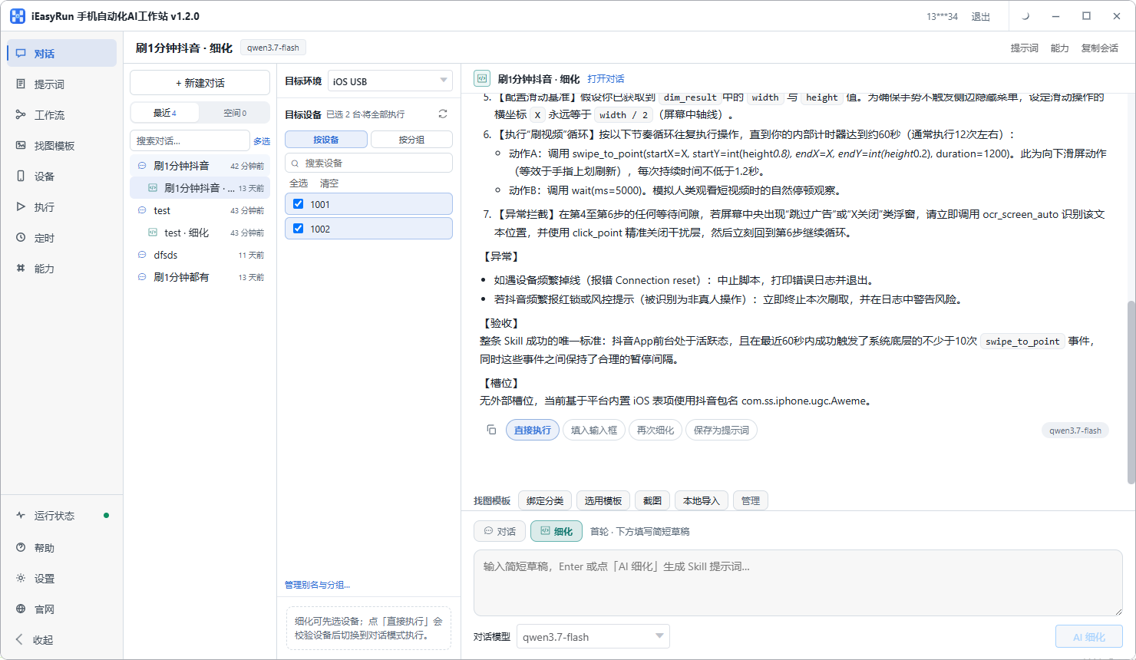
Task: Click 提示词 in the top-right header
Action: tap(1025, 48)
